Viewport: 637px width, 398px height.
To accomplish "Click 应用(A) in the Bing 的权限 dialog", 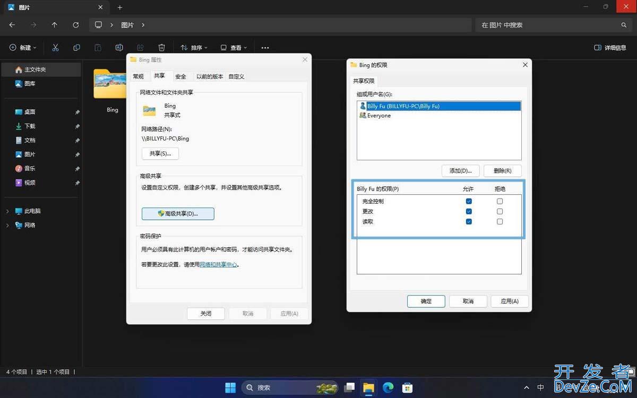I will click(x=509, y=301).
